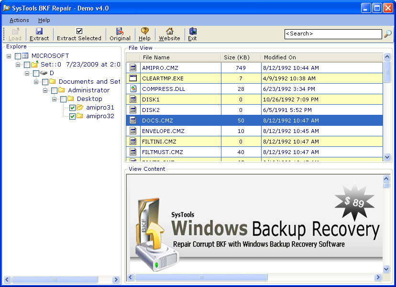Click inside the Search input field
This screenshot has width=396, height=287.
332,34
